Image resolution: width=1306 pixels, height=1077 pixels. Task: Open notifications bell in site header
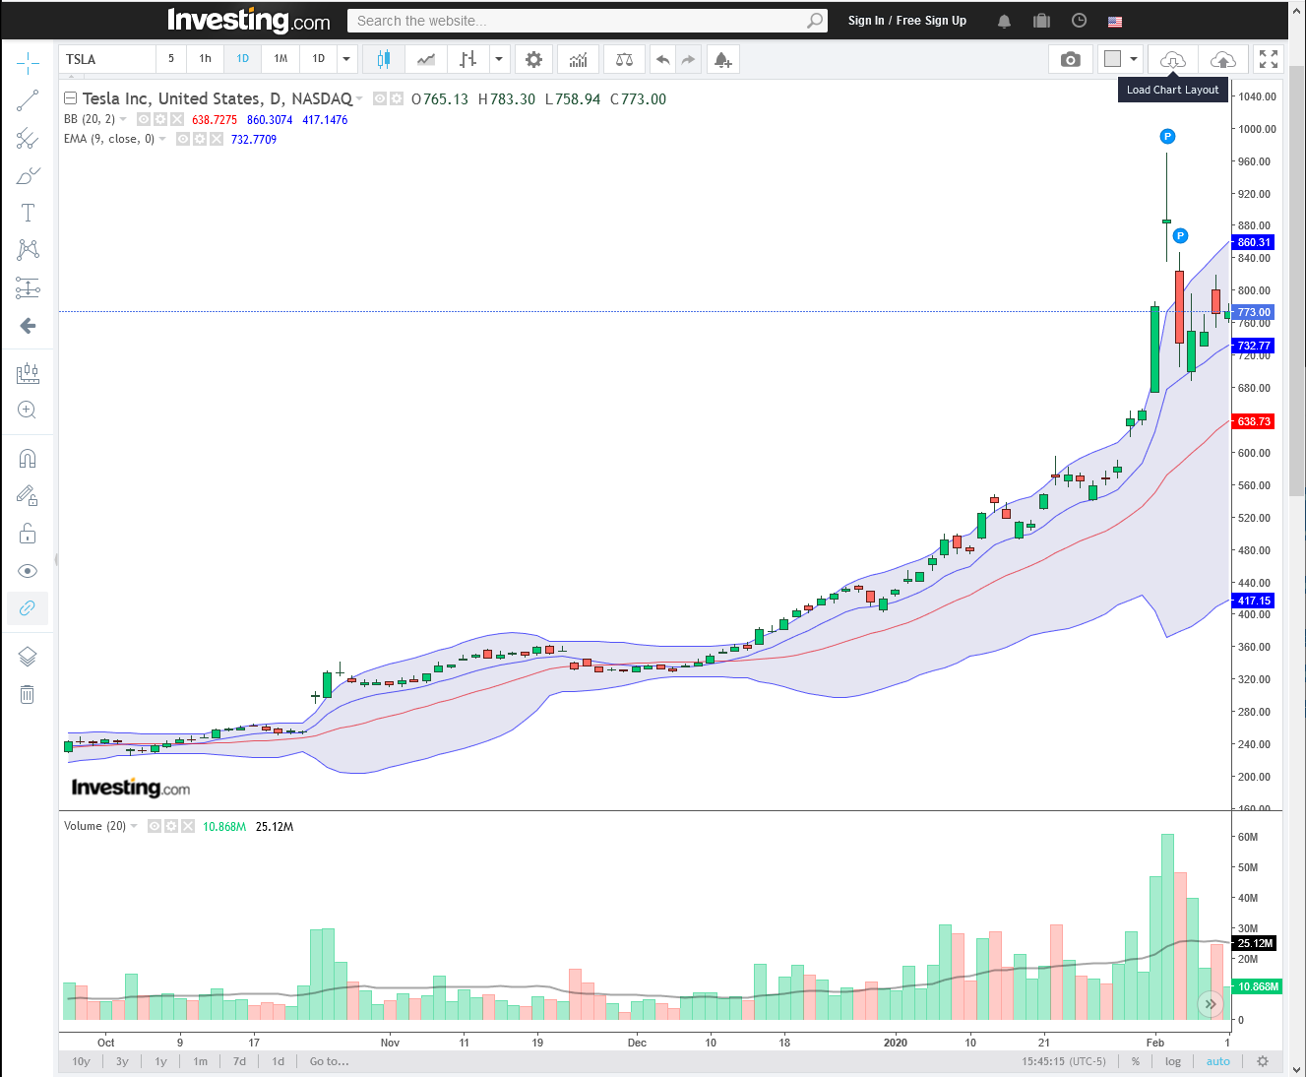coord(1004,21)
